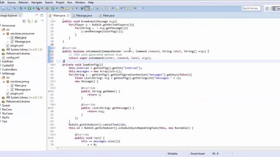Click the Run Last Tool icon
Screen dimensions: 280x157
[x=38, y=8]
